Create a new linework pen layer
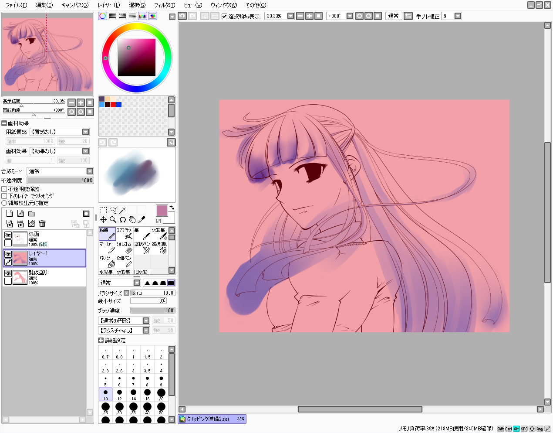This screenshot has width=553, height=433. coord(20,213)
